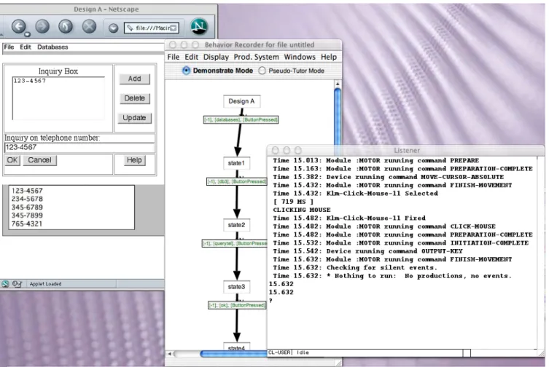Select the Demonstrate Mode radio button
Viewport: 549px width, 367px height.
(x=186, y=71)
